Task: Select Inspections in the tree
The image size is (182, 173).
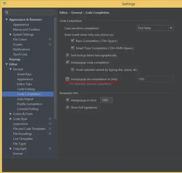Action: click(21, 124)
